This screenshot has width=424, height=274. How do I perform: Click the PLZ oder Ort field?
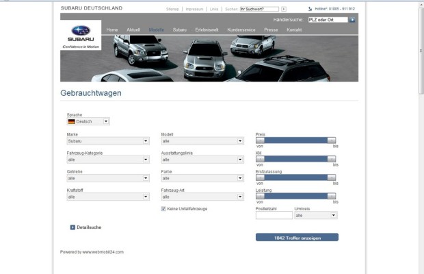pos(328,20)
